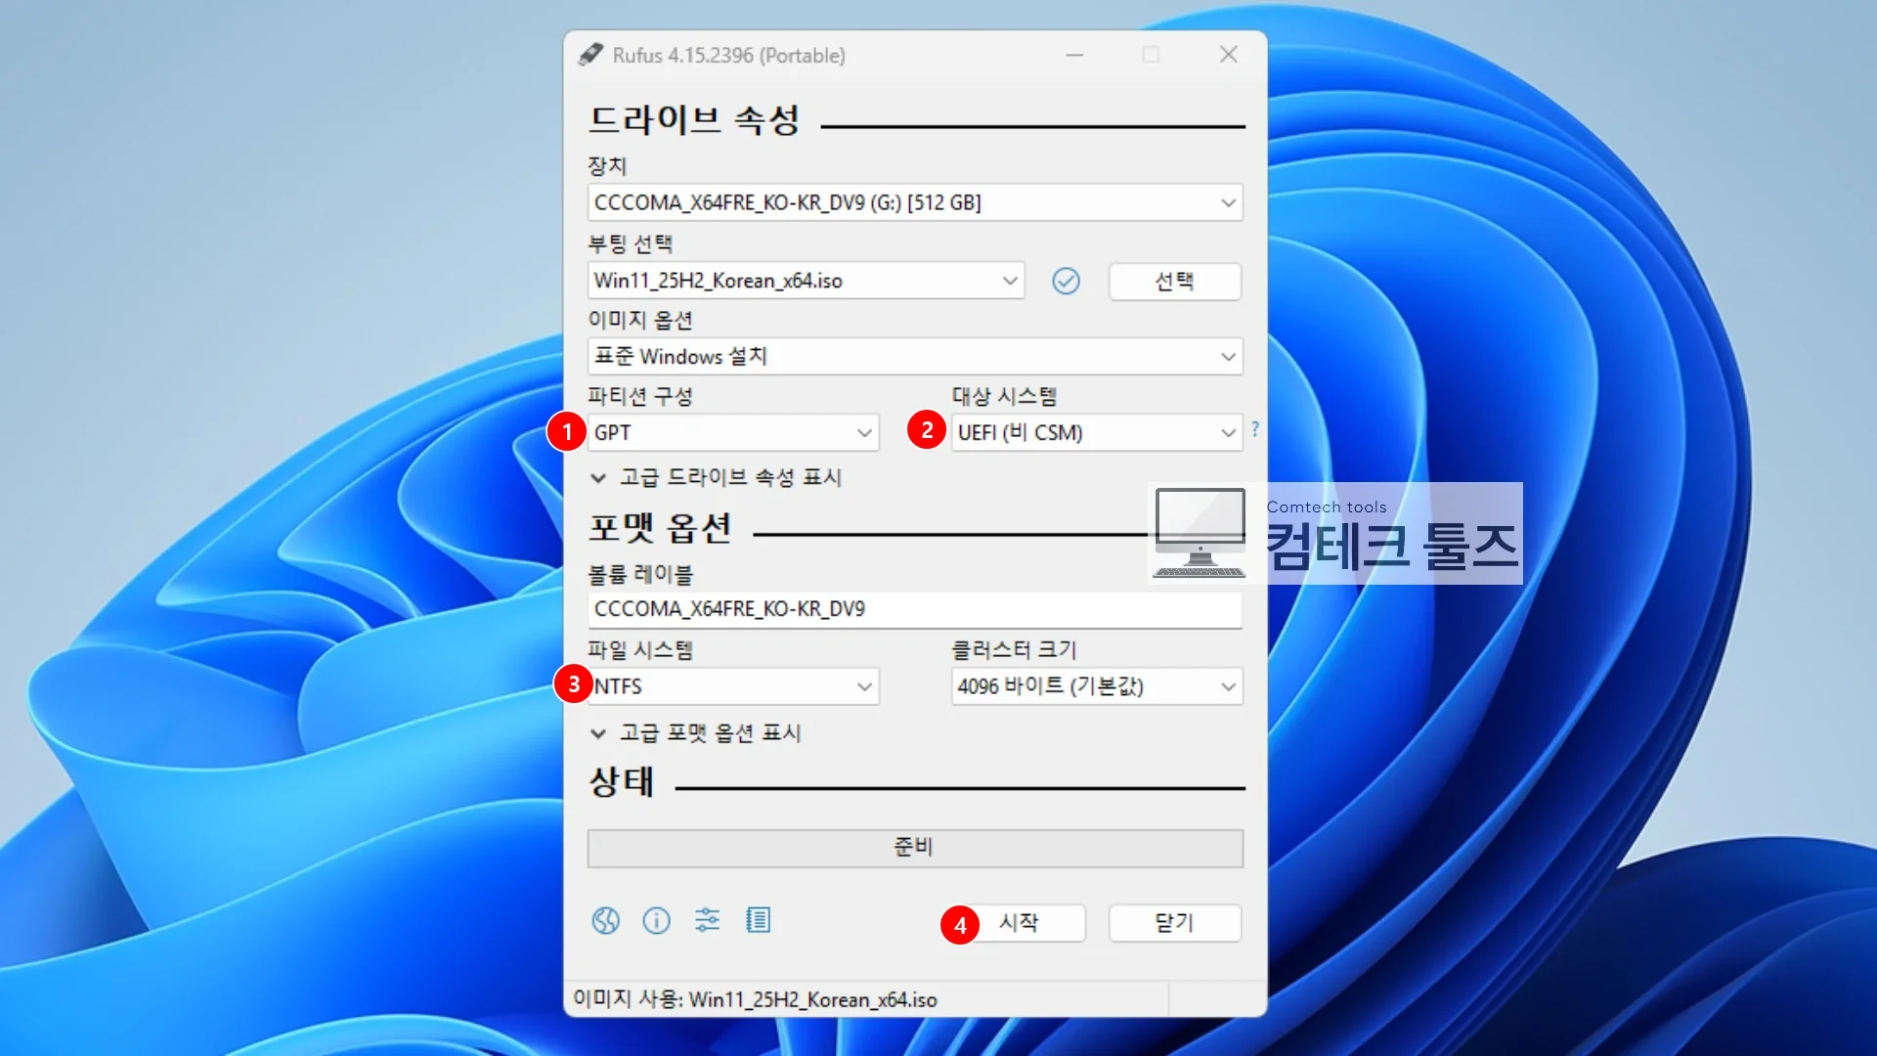Viewport: 1877px width, 1056px height.
Task: Expand 고급 포맷 옵션 표시
Action: click(x=695, y=733)
